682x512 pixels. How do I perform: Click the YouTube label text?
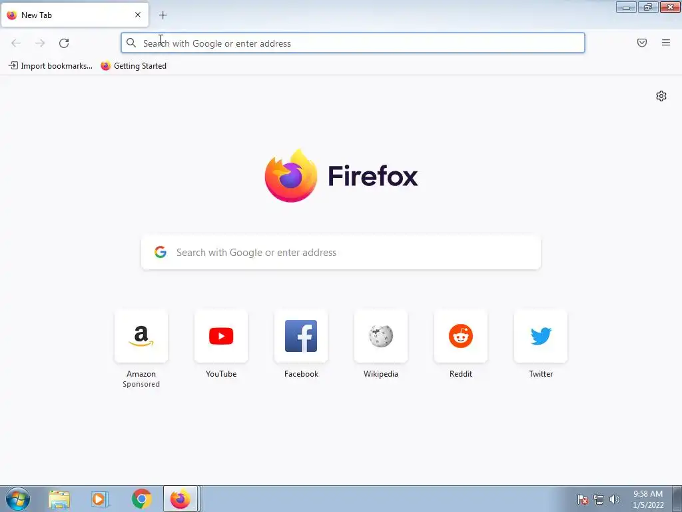(221, 374)
